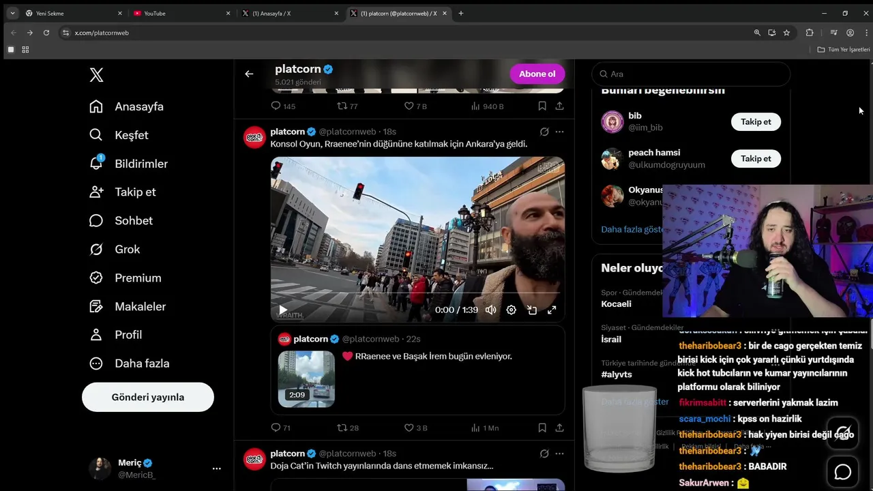Screen dimensions: 873x491
Task: Open Anasayfa from the sidebar
Action: (x=127, y=106)
